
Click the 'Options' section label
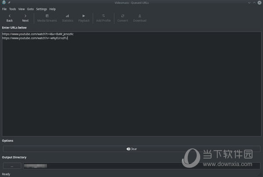[7, 140]
